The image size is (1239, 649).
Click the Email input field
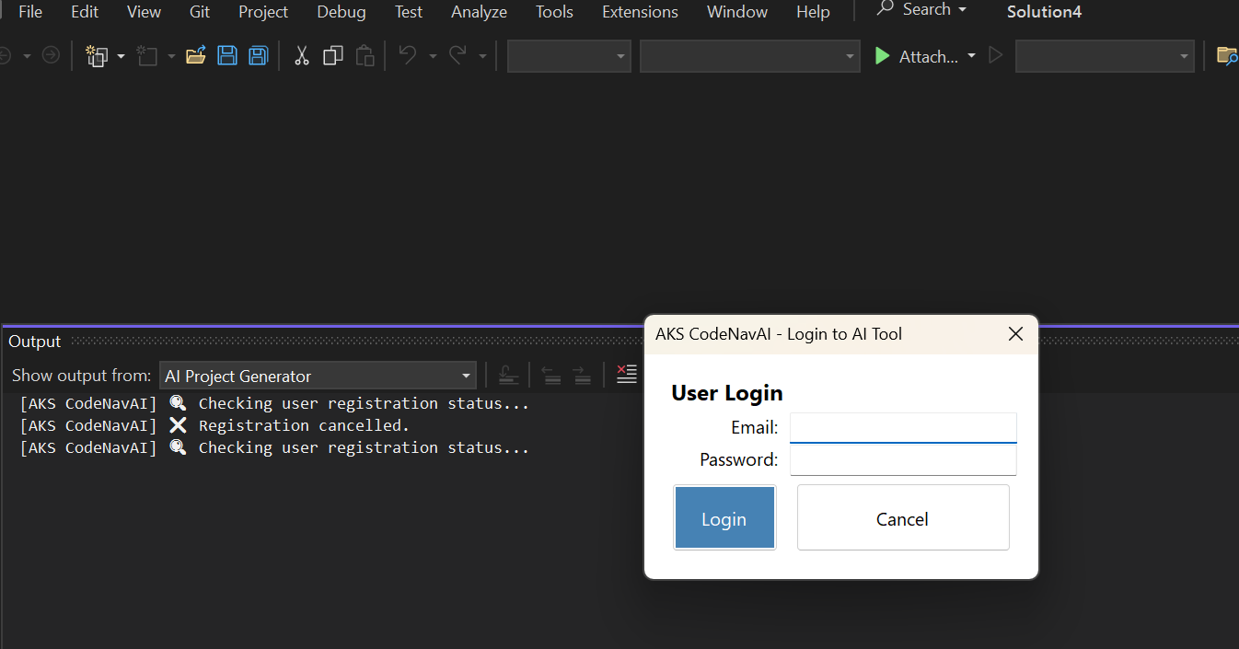pyautogui.click(x=902, y=428)
